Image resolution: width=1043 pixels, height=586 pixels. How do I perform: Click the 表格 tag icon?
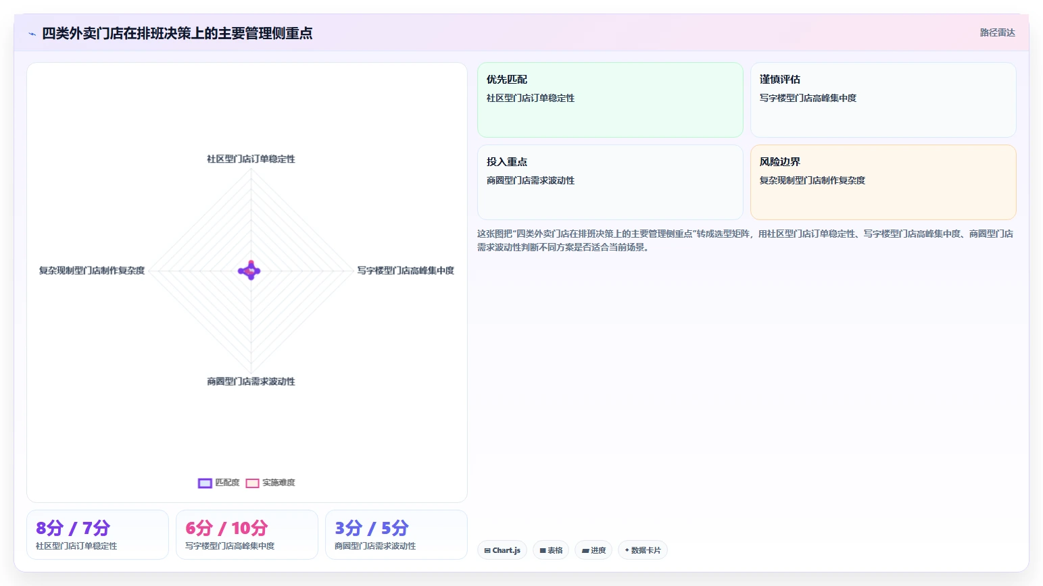542,551
